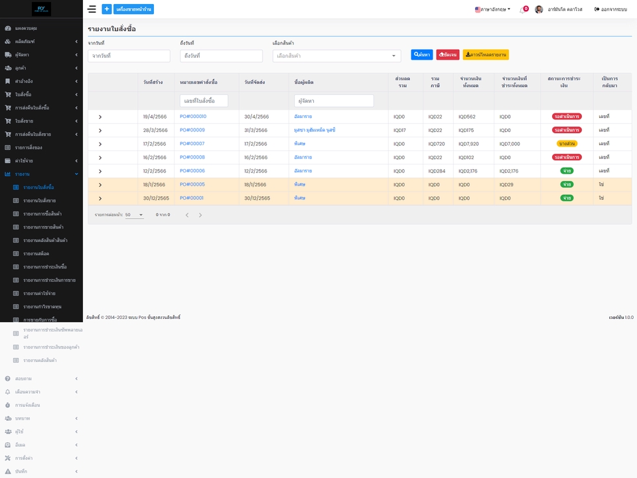Screen dimensions: 637x478
Task: Click yellow partial status badge in PO#00007 row
Action: click(x=567, y=144)
